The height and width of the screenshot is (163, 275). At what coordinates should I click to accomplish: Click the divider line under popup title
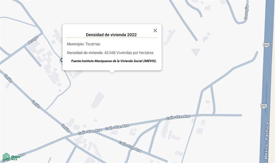[111, 38]
